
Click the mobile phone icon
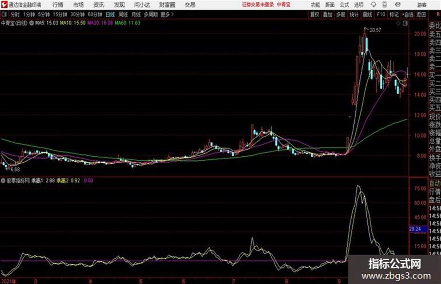pos(385,5)
